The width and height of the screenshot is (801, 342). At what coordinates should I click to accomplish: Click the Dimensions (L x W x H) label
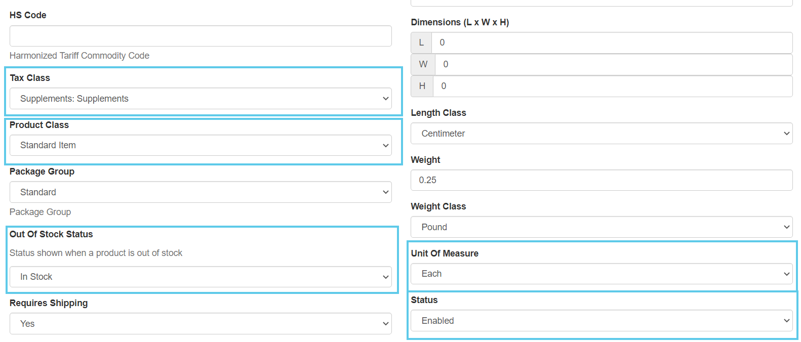tap(460, 22)
